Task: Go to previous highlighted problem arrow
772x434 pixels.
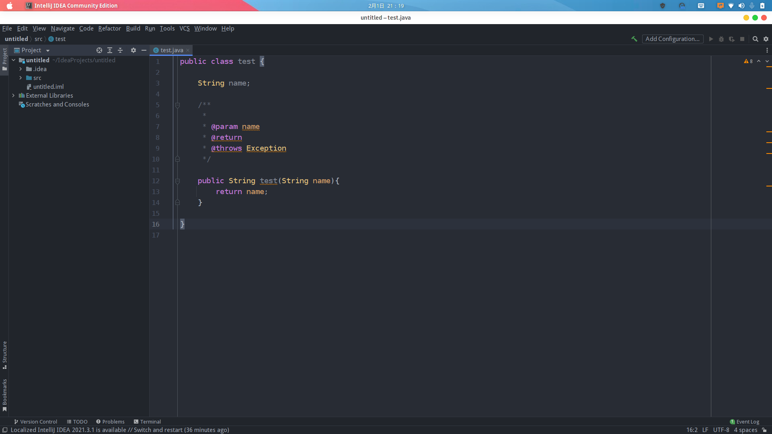Action: pos(759,61)
